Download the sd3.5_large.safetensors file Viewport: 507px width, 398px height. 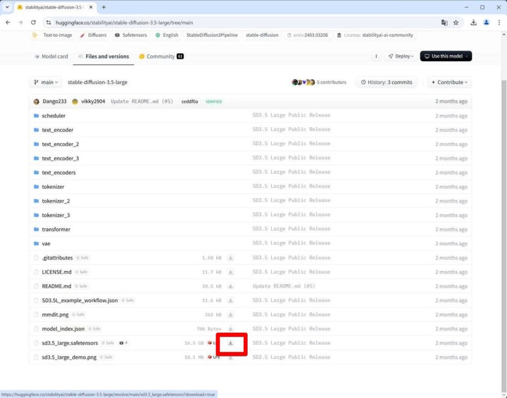[231, 343]
